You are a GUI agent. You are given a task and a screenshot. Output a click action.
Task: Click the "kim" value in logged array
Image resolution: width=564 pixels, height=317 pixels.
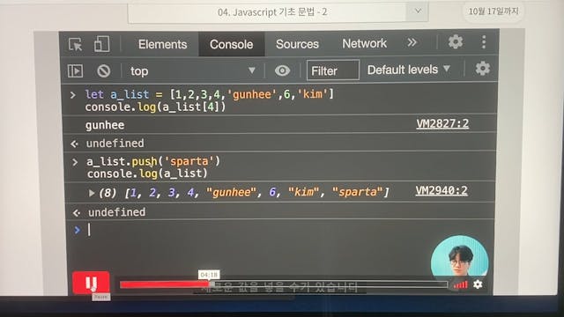(x=304, y=192)
